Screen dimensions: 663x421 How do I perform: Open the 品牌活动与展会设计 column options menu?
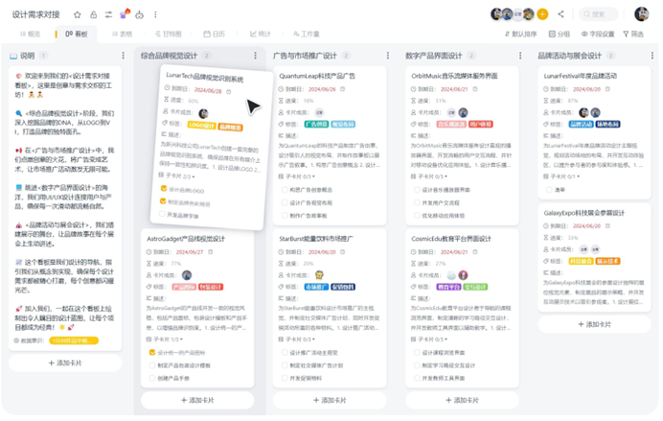click(652, 56)
